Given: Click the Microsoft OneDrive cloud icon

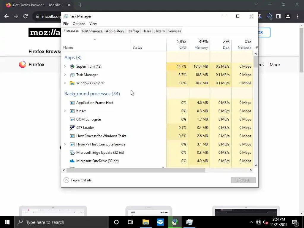Looking at the screenshot, I should pyautogui.click(x=72, y=161).
